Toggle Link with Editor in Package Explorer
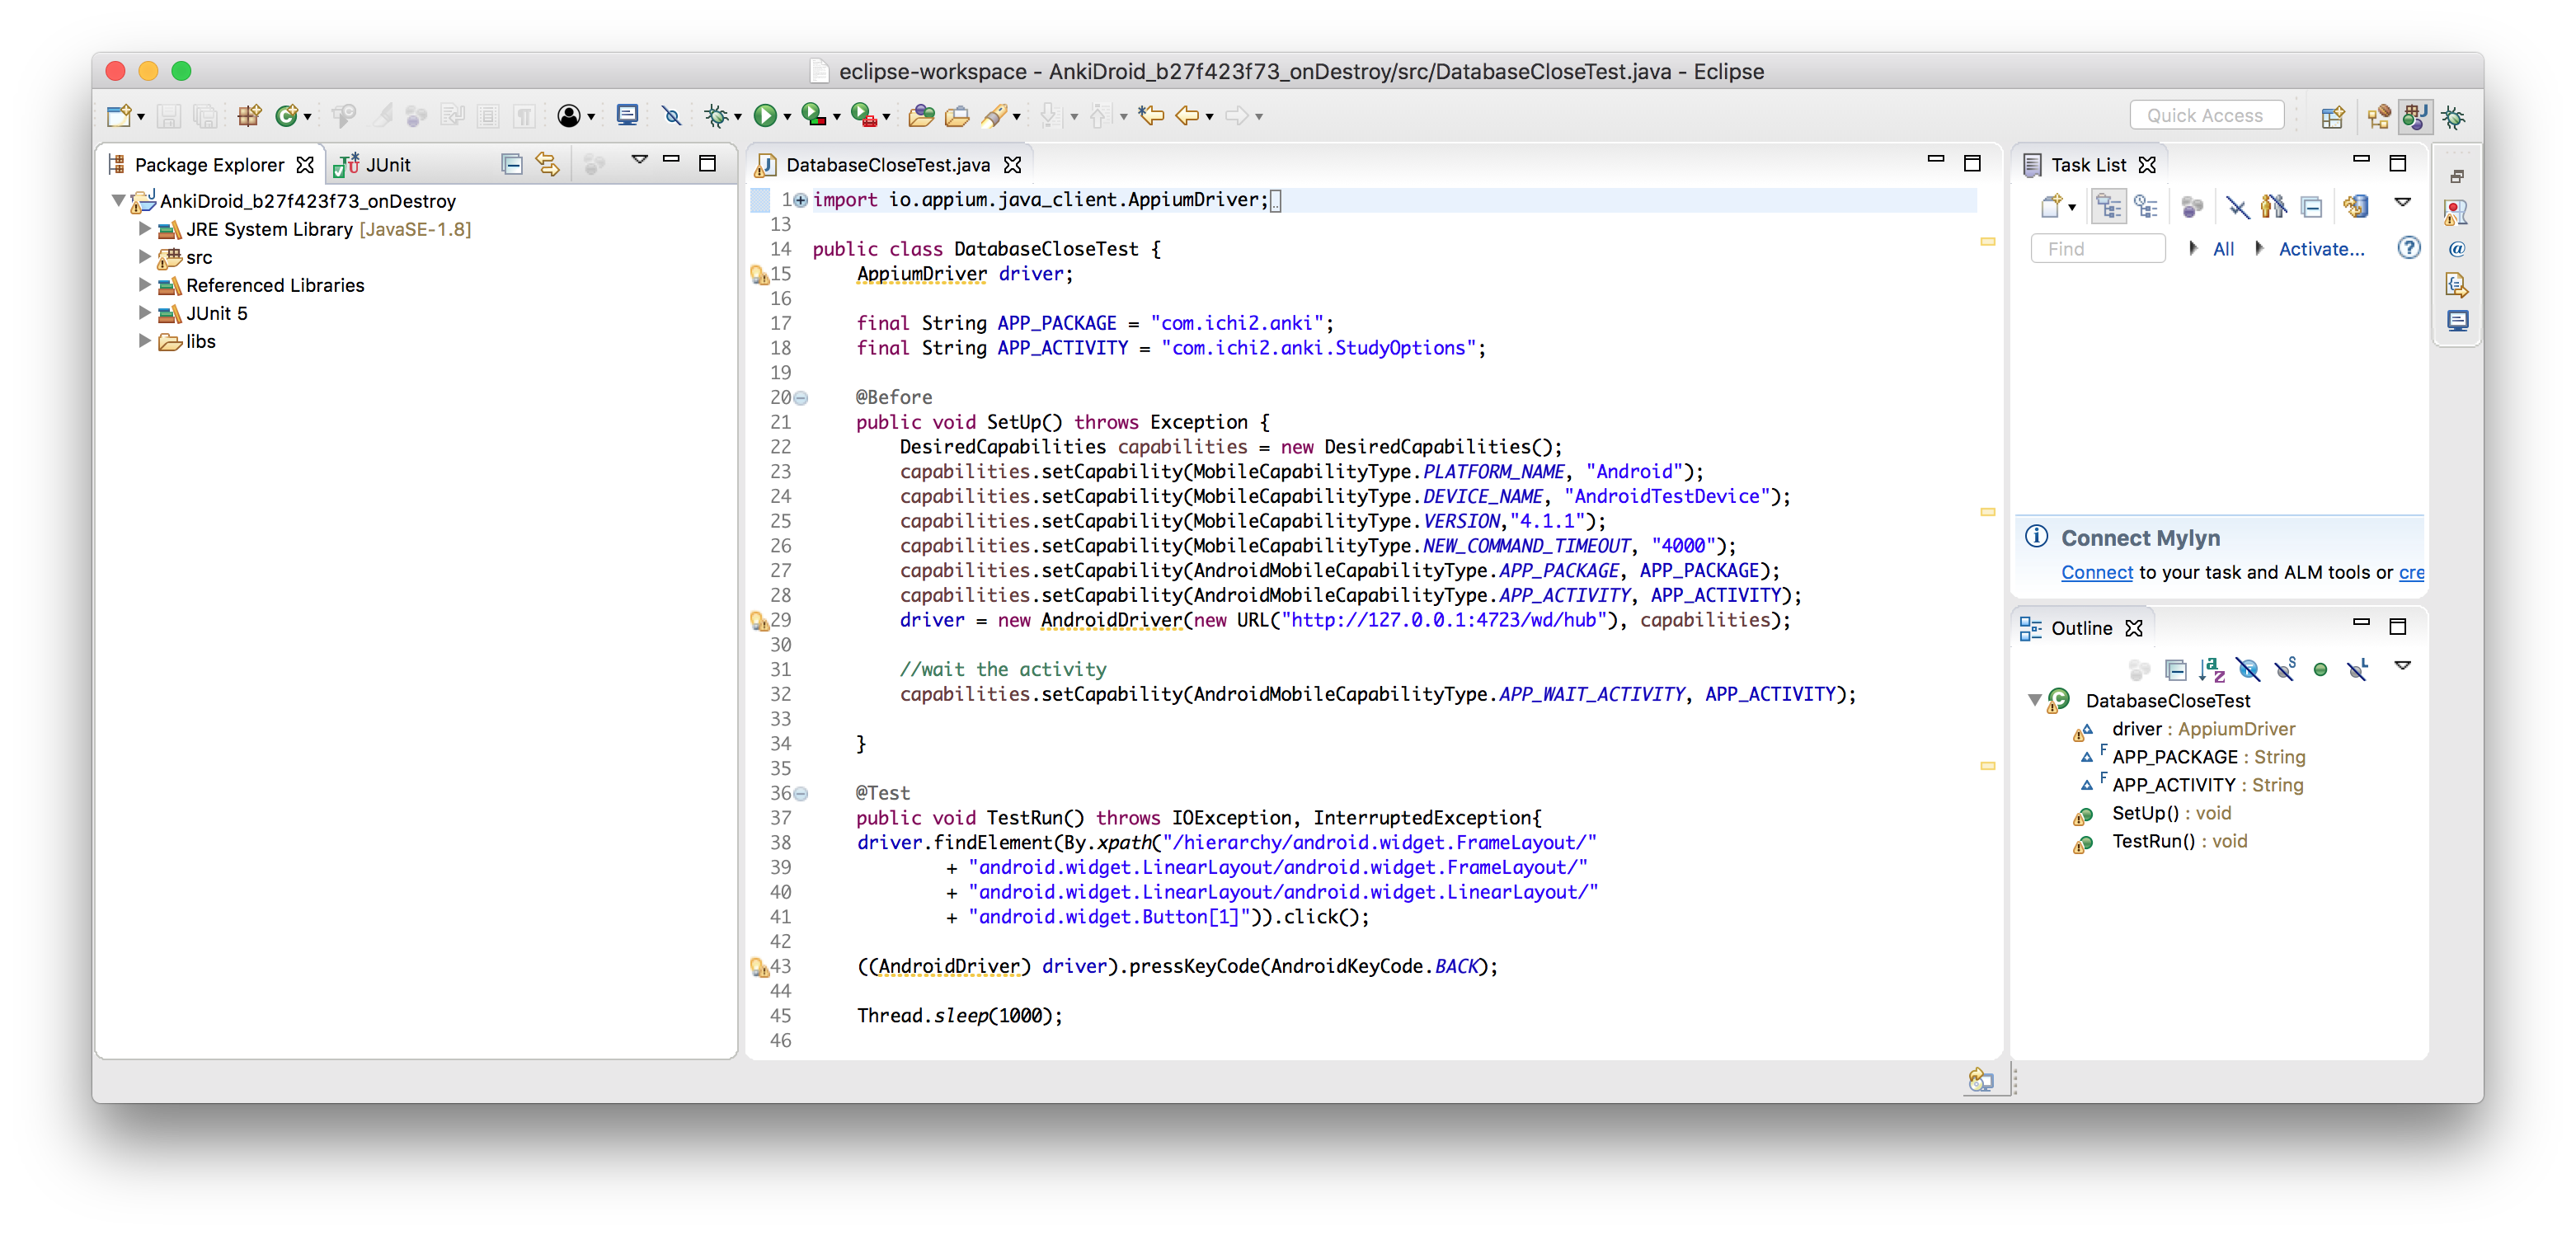Image resolution: width=2576 pixels, height=1235 pixels. coord(548,164)
